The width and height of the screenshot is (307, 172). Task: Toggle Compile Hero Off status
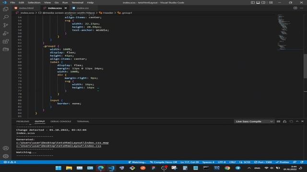pyautogui.click(x=164, y=162)
